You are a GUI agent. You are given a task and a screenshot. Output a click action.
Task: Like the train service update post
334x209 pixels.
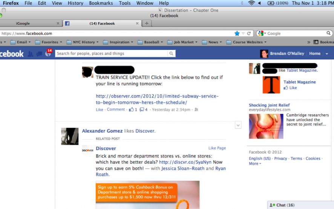click(x=99, y=110)
